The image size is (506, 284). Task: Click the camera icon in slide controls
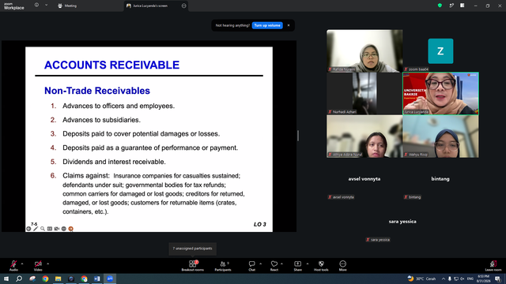[56, 229]
